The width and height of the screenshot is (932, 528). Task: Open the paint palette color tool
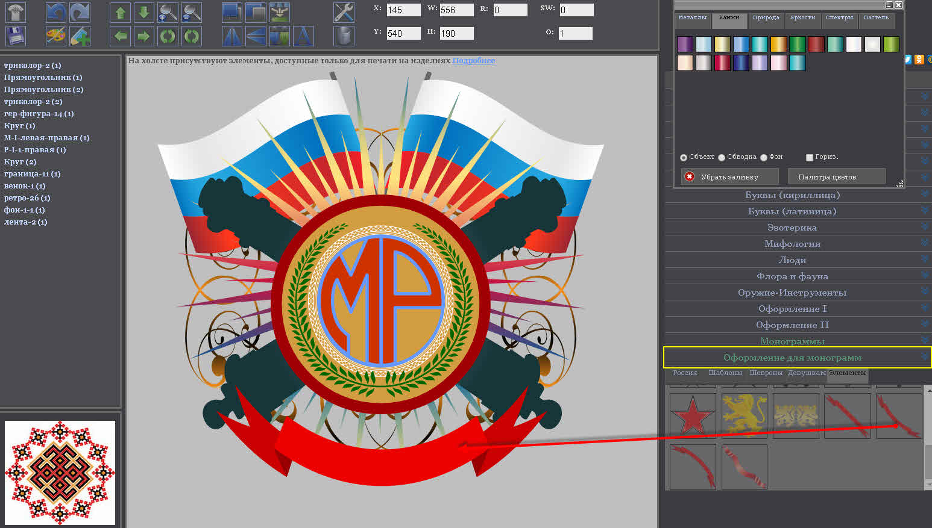point(56,36)
